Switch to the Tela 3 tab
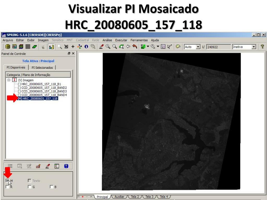 click(x=149, y=197)
